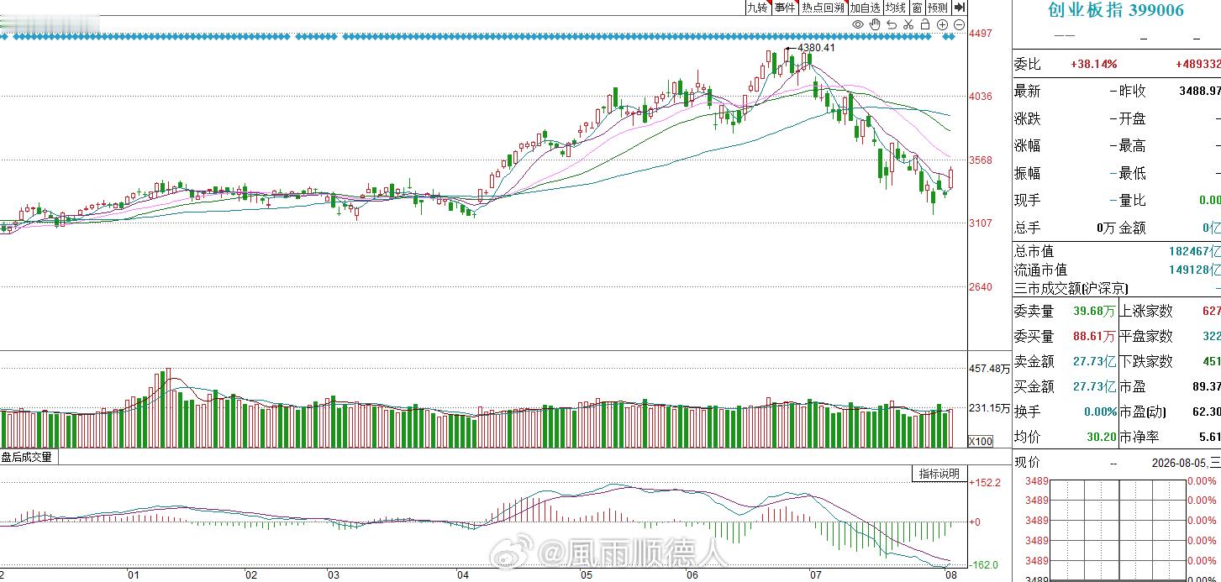Viewport: 1221px width, 582px height.
Task: Click the 现价 label in the lower panel
Action: coord(1027,462)
